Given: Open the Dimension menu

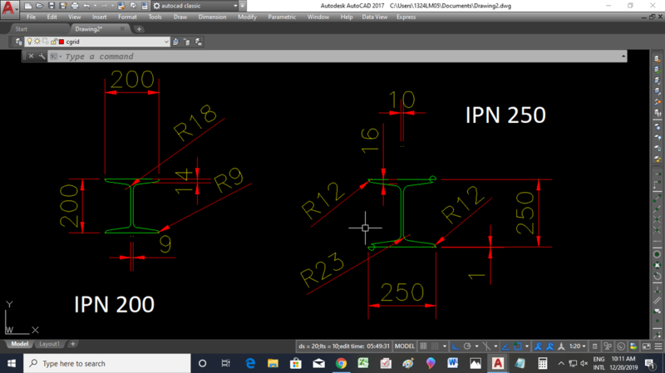Looking at the screenshot, I should pyautogui.click(x=212, y=17).
